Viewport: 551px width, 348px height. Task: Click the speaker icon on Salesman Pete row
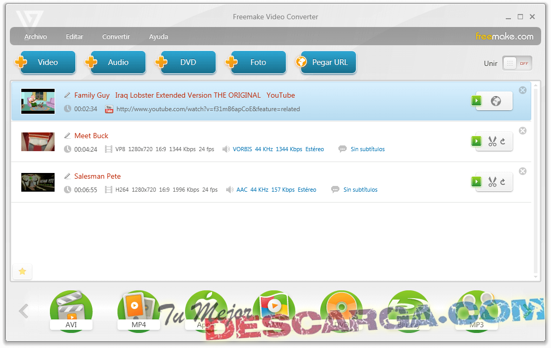229,190
